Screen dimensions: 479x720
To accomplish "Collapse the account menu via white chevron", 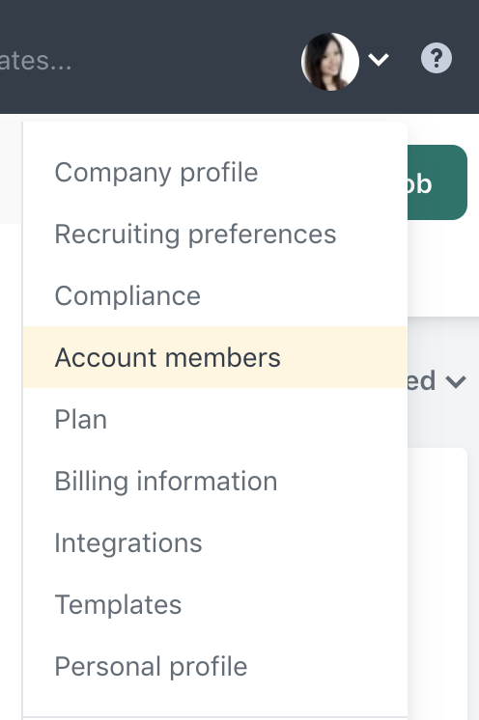I will pos(379,60).
